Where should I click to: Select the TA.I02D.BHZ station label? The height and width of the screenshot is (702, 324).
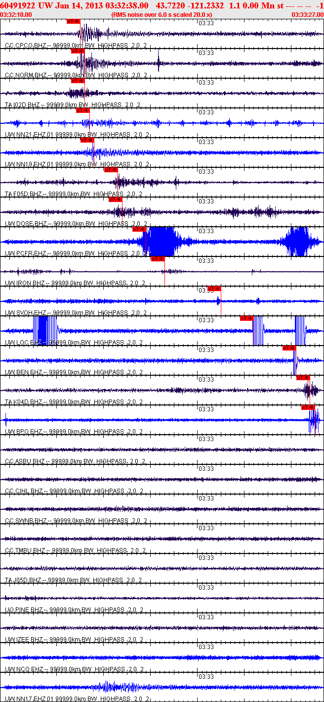pos(23,105)
